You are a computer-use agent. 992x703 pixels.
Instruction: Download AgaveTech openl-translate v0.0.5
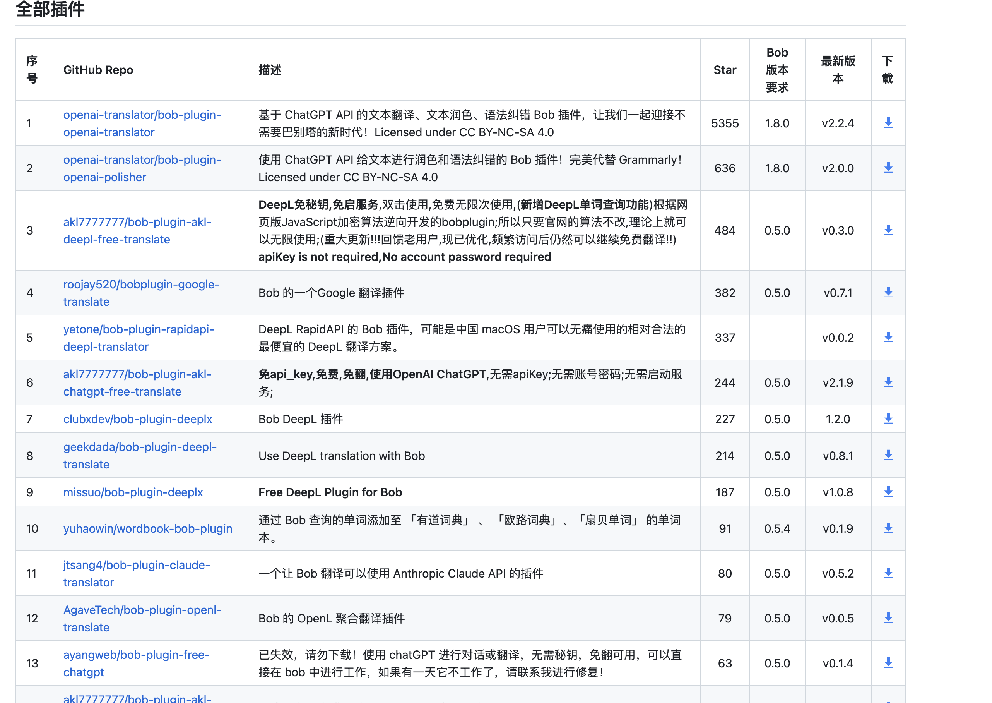pyautogui.click(x=888, y=618)
